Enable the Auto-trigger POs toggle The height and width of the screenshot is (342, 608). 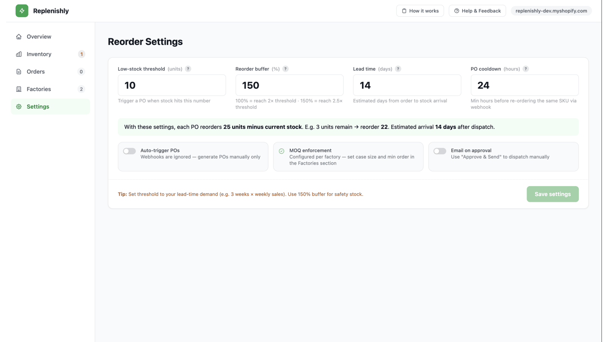pyautogui.click(x=129, y=151)
